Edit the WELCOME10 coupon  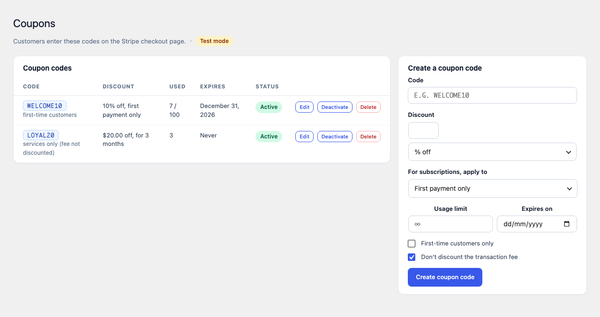pyautogui.click(x=304, y=107)
